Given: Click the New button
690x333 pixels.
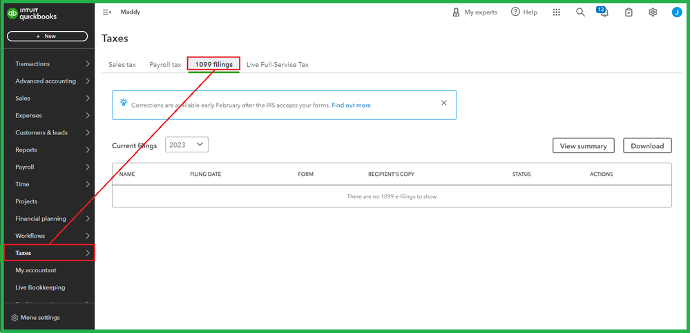Looking at the screenshot, I should (47, 37).
